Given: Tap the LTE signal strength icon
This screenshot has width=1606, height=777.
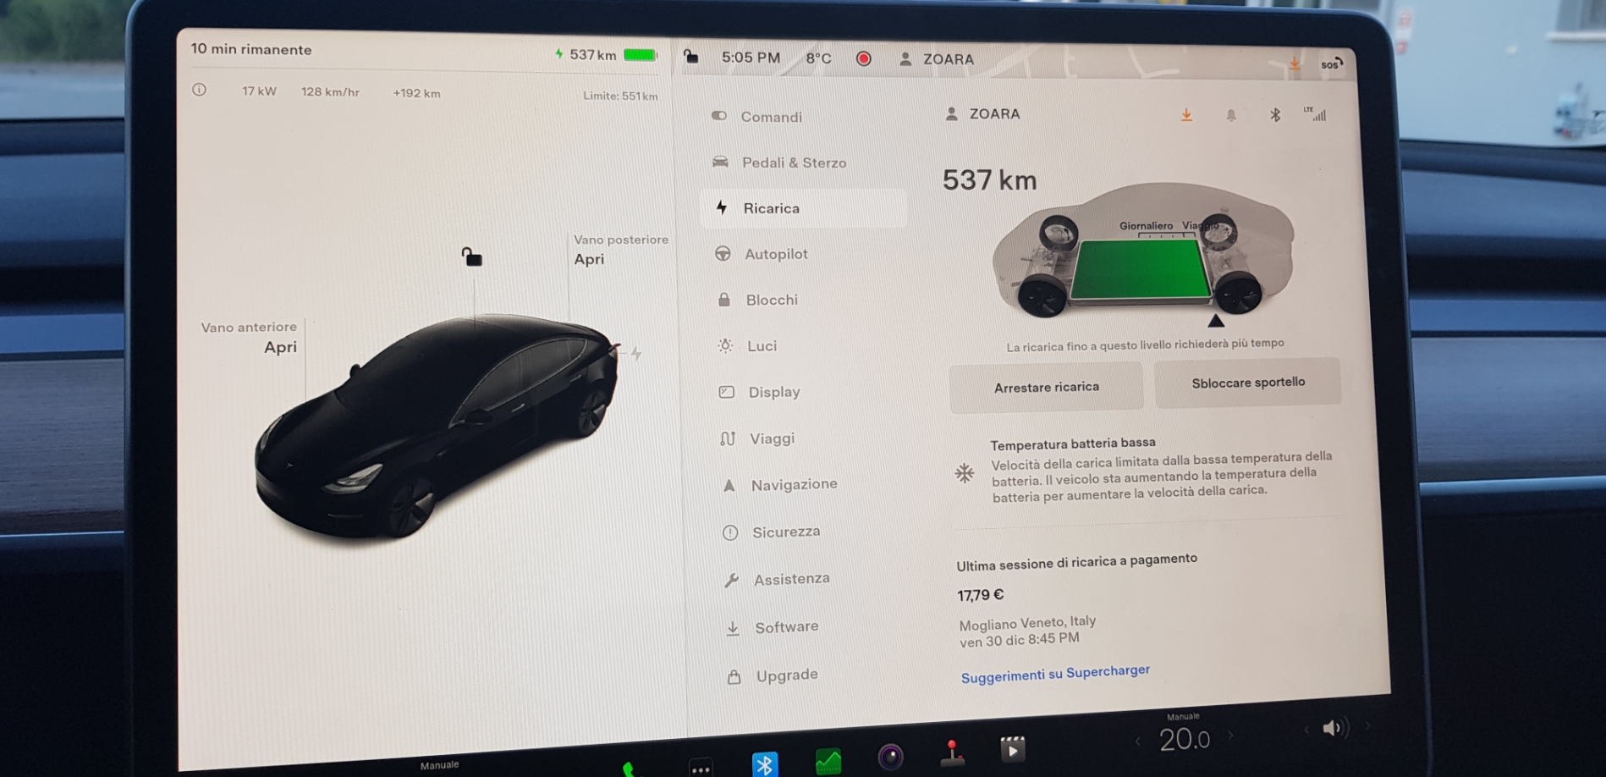Looking at the screenshot, I should [x=1315, y=113].
